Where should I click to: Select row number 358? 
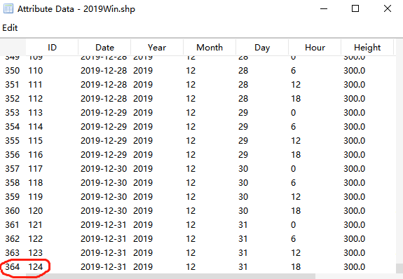[13, 182]
